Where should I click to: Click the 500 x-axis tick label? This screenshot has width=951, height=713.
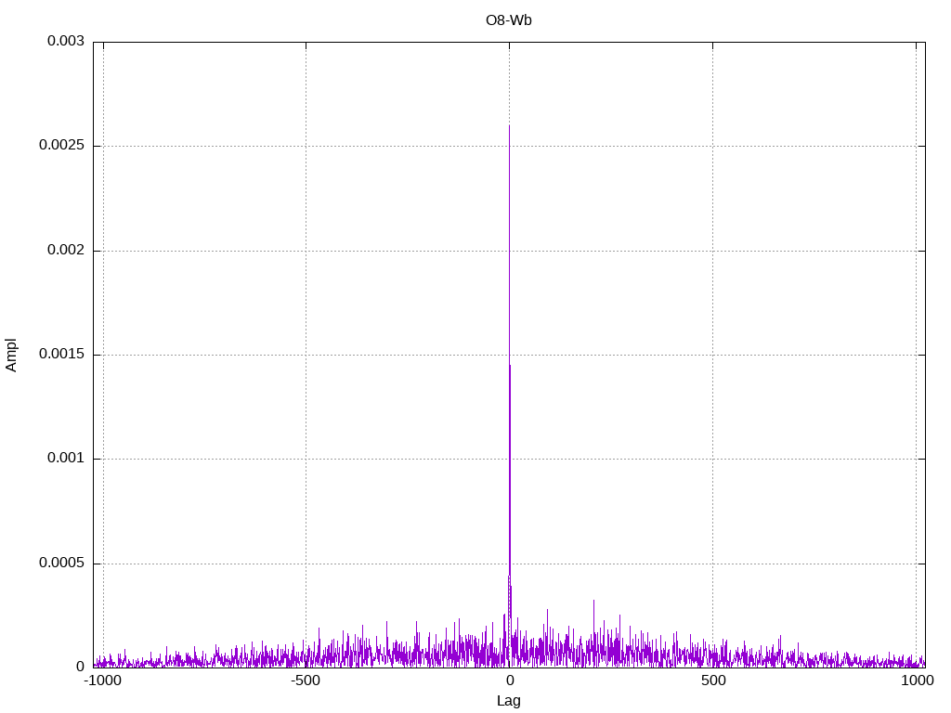coord(713,681)
